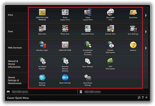The height and width of the screenshot is (106, 155).
Task: Check Ink Model Number
Action: pos(42,64)
